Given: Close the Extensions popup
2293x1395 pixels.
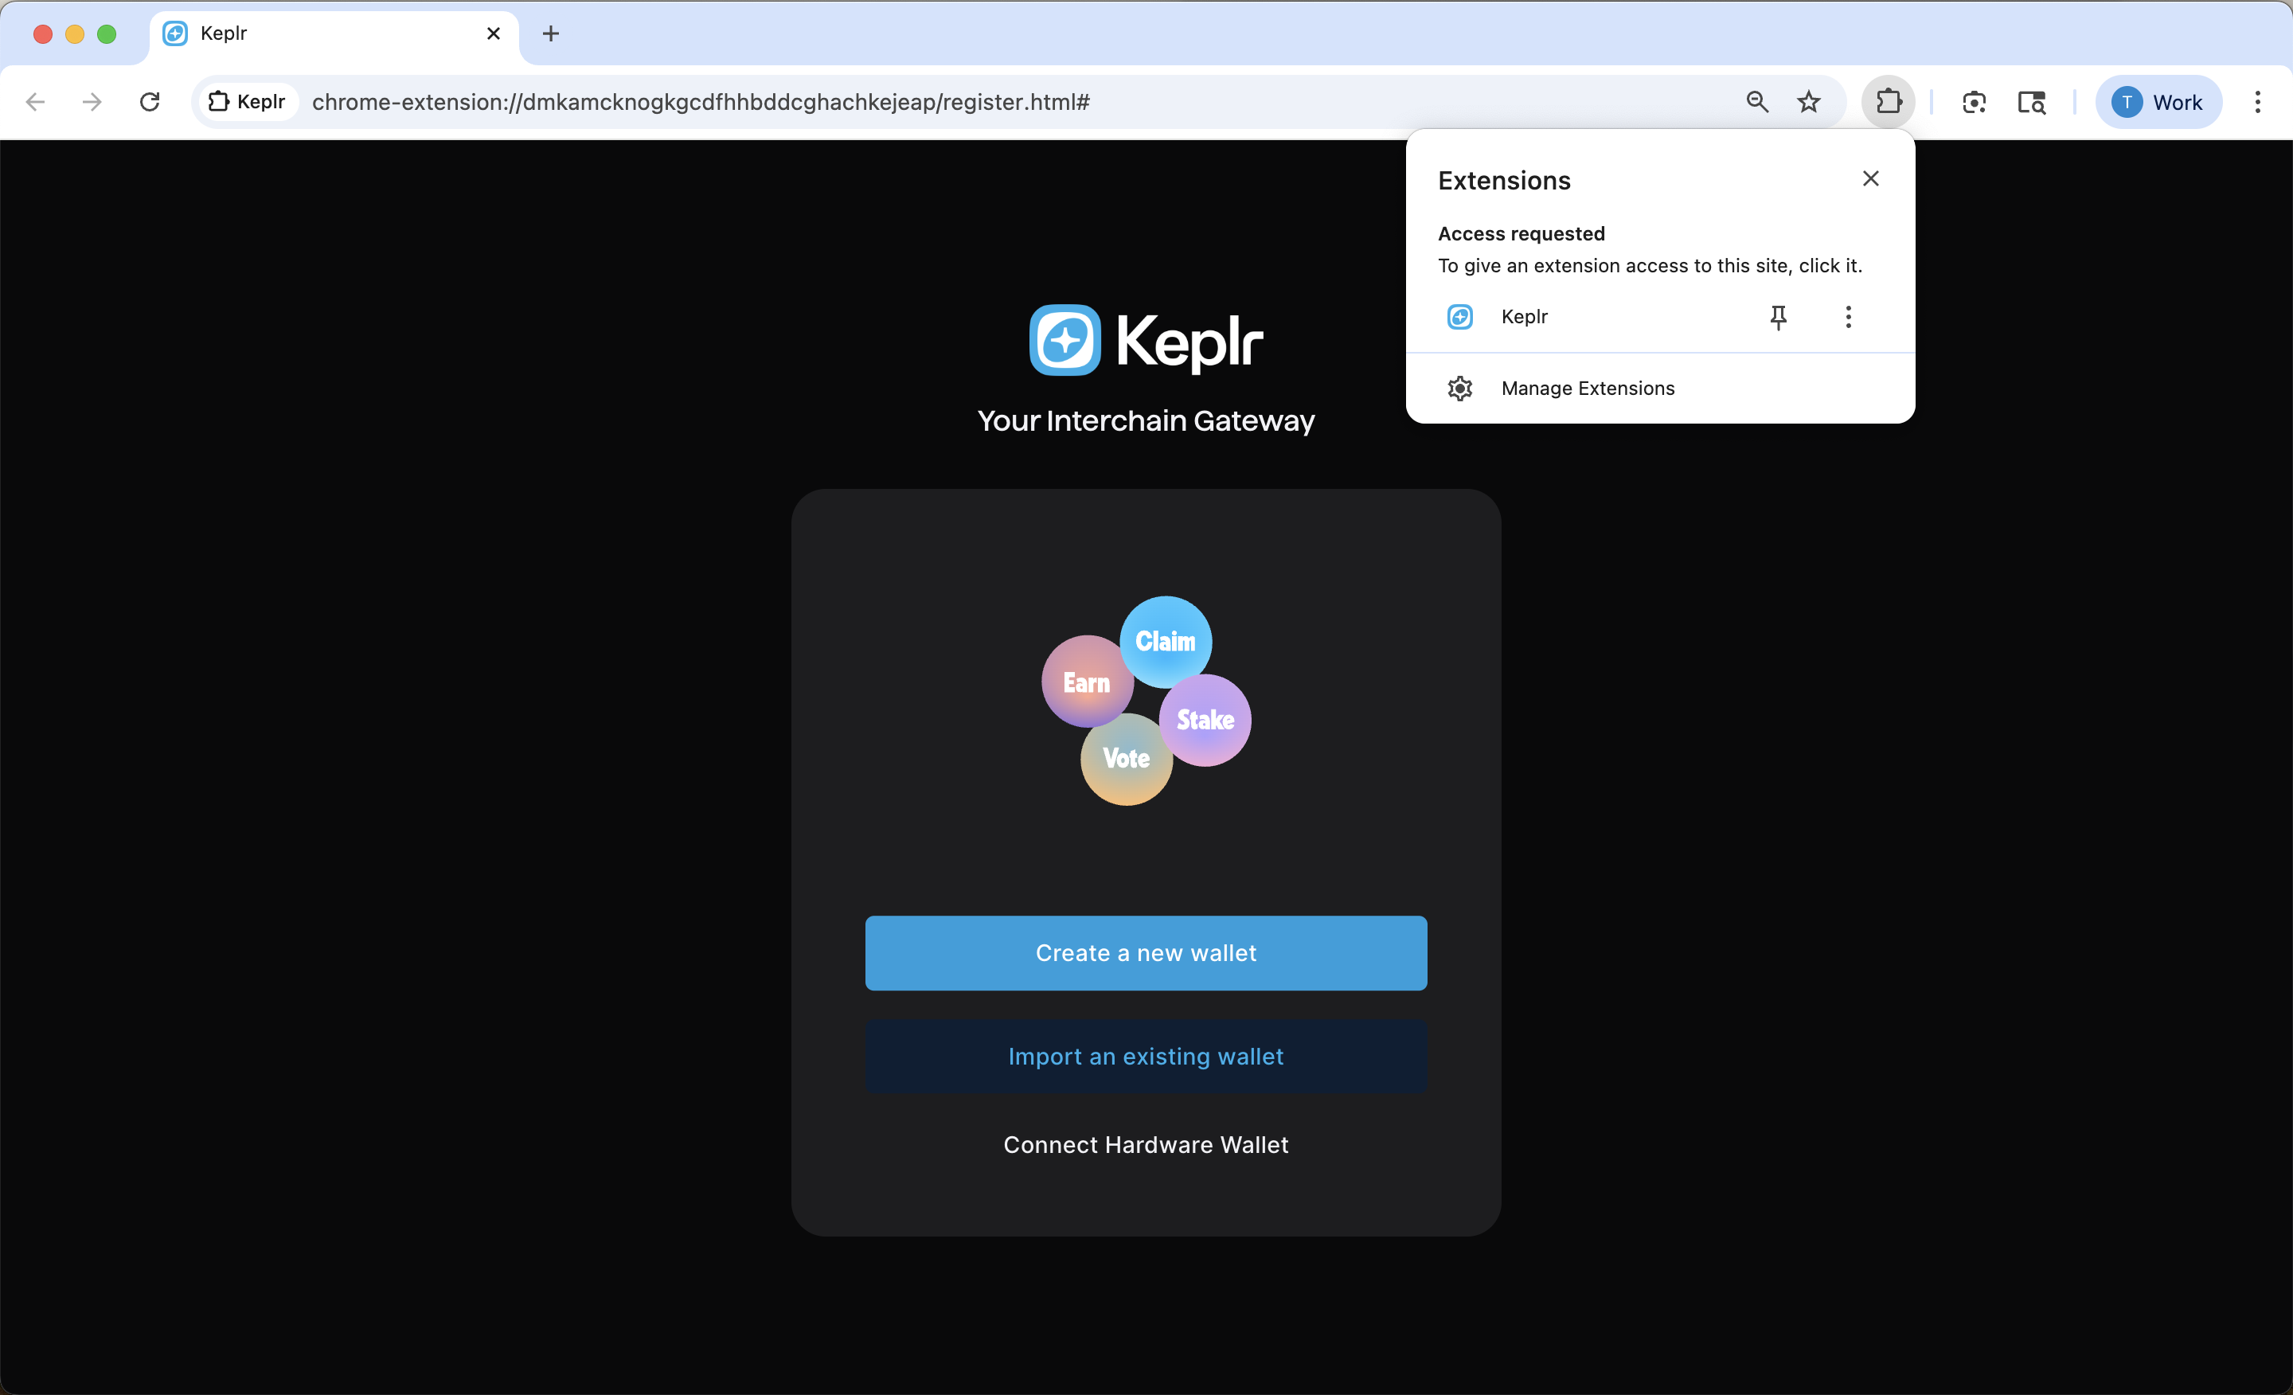Looking at the screenshot, I should tap(1870, 178).
